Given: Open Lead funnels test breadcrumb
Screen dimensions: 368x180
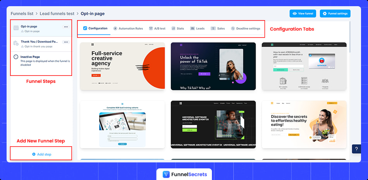Looking at the screenshot, I should click(57, 14).
